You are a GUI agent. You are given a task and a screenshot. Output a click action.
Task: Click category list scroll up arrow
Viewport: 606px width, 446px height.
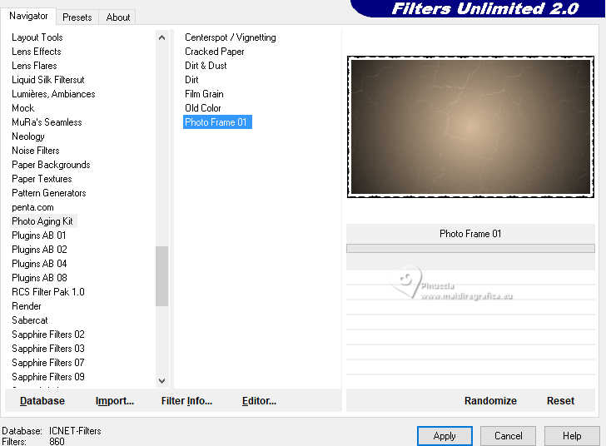(x=162, y=37)
